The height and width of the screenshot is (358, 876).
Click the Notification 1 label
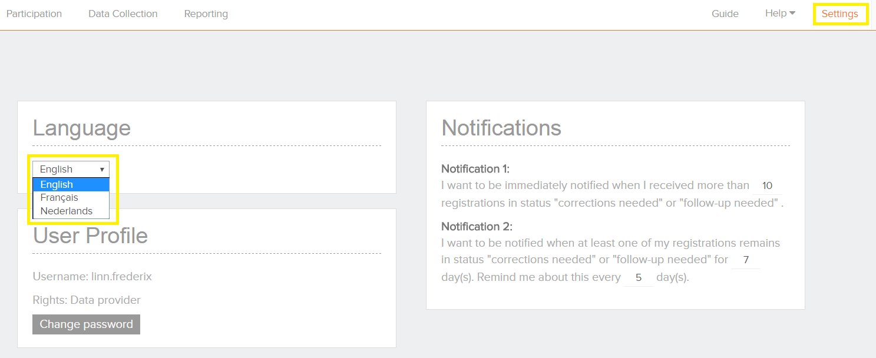[x=475, y=169]
